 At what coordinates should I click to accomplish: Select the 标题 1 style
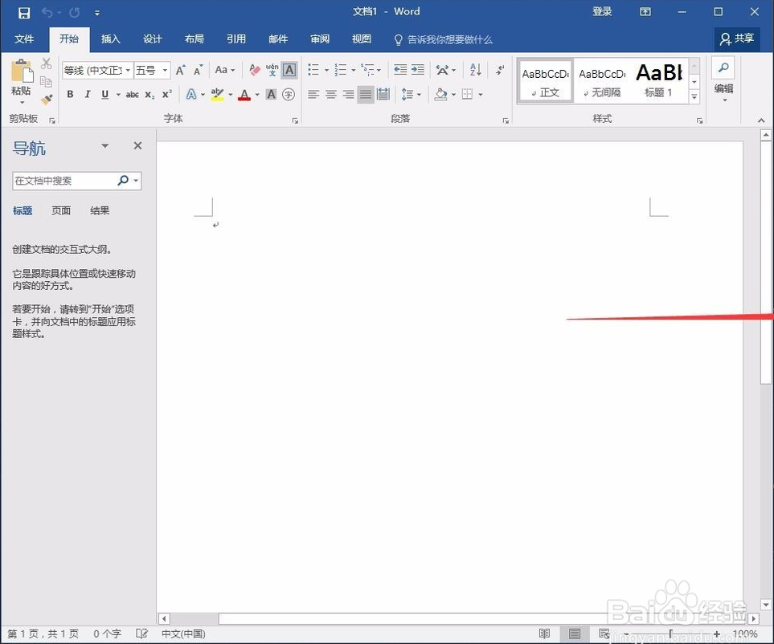click(659, 82)
